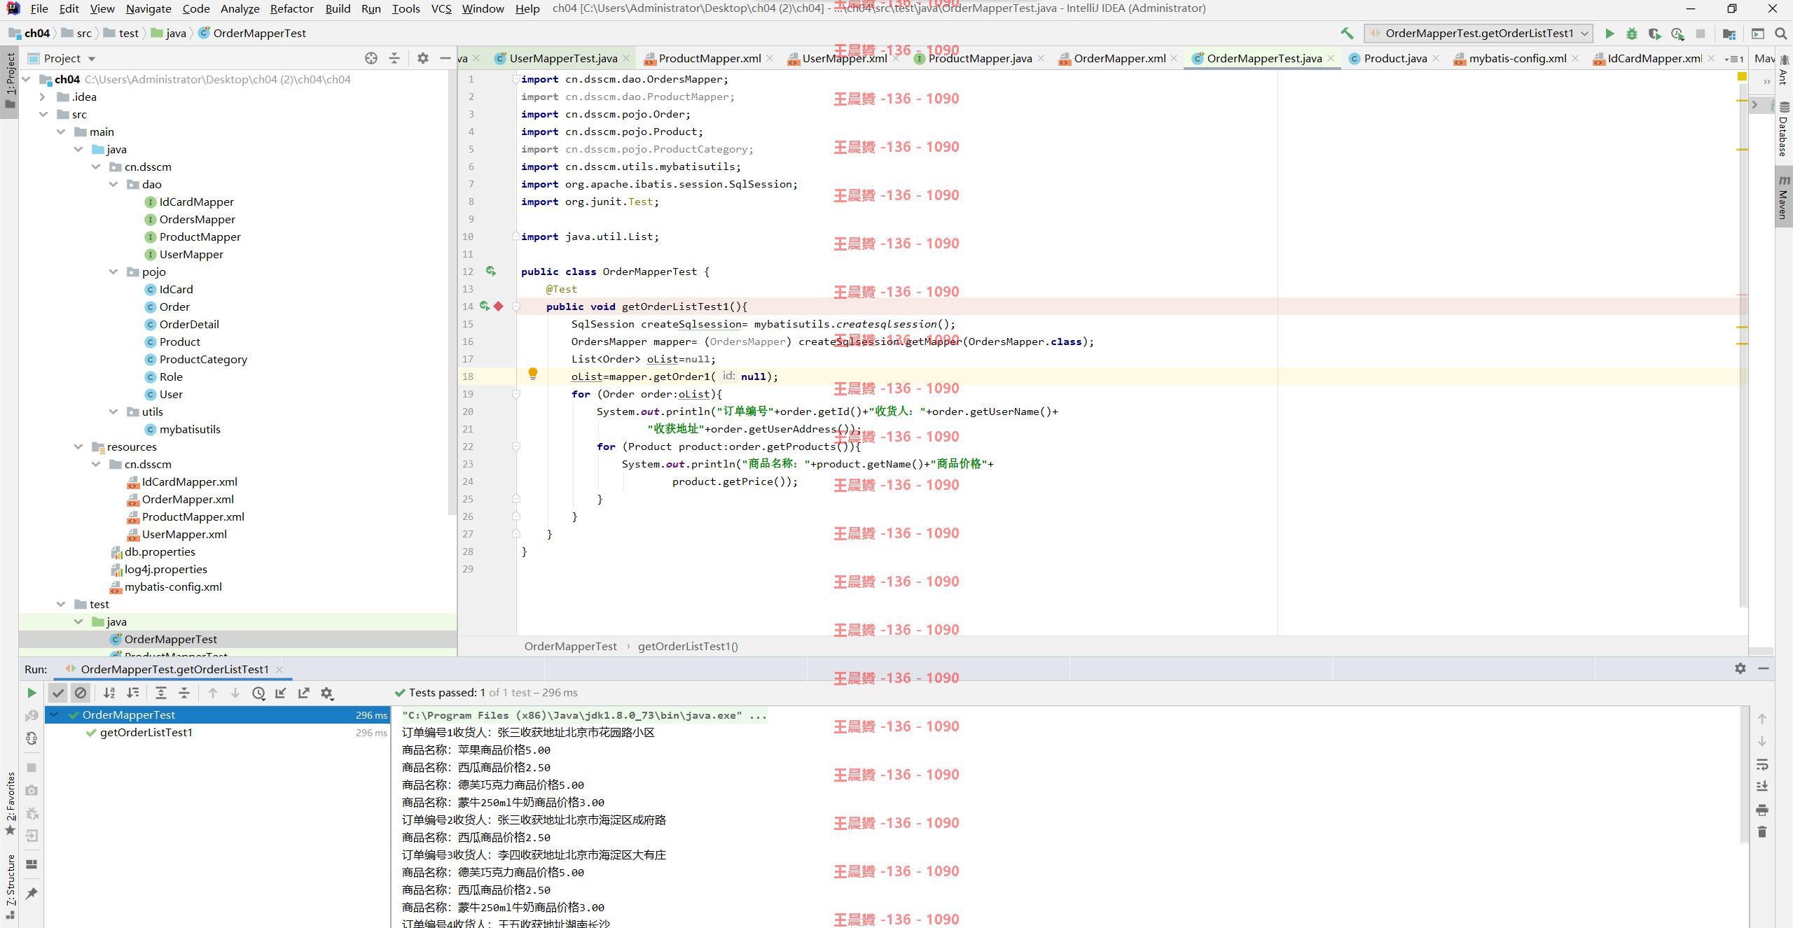The width and height of the screenshot is (1793, 928).
Task: Close the OrderMapperTest.getOrderListTest1 Run tab
Action: (279, 670)
